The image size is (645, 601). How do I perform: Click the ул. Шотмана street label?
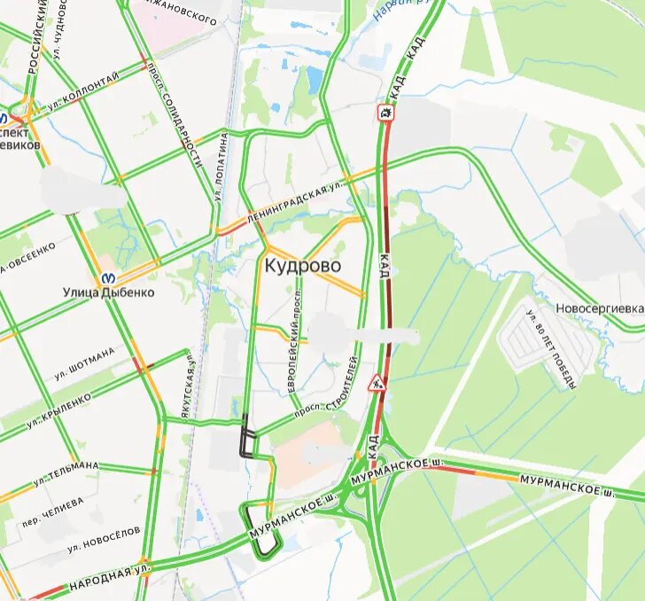(x=84, y=364)
